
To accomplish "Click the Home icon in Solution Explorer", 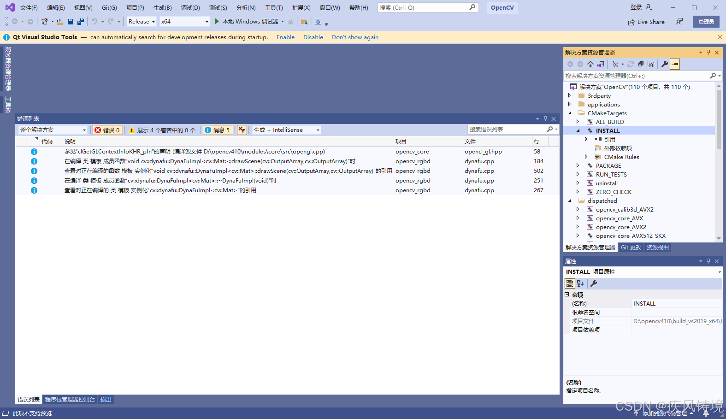I will pos(590,64).
